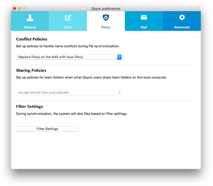
Task: Click the Sync pencil-edit icon
Action: pos(68,18)
